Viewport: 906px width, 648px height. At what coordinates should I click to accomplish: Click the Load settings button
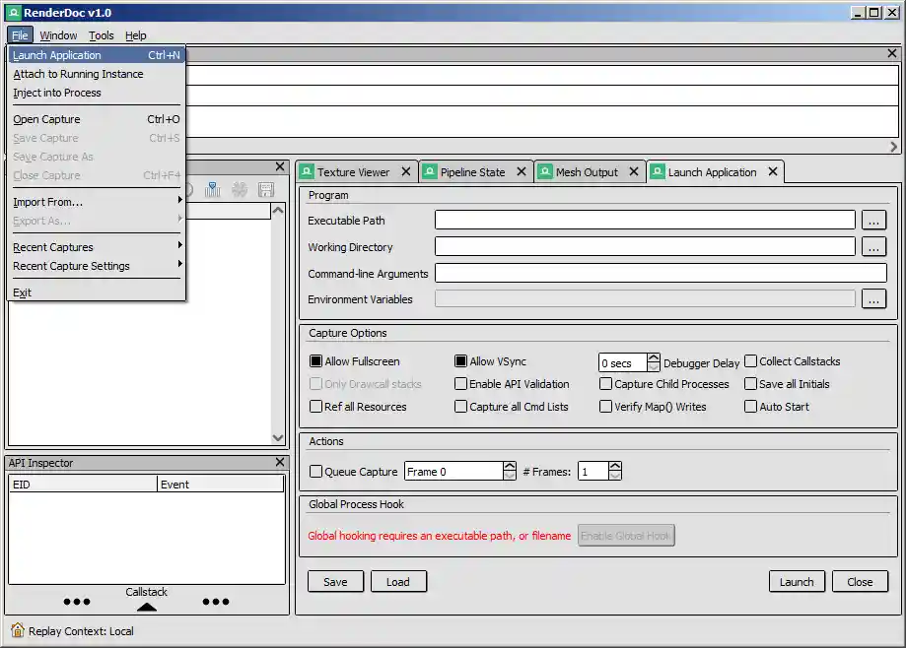click(x=397, y=582)
